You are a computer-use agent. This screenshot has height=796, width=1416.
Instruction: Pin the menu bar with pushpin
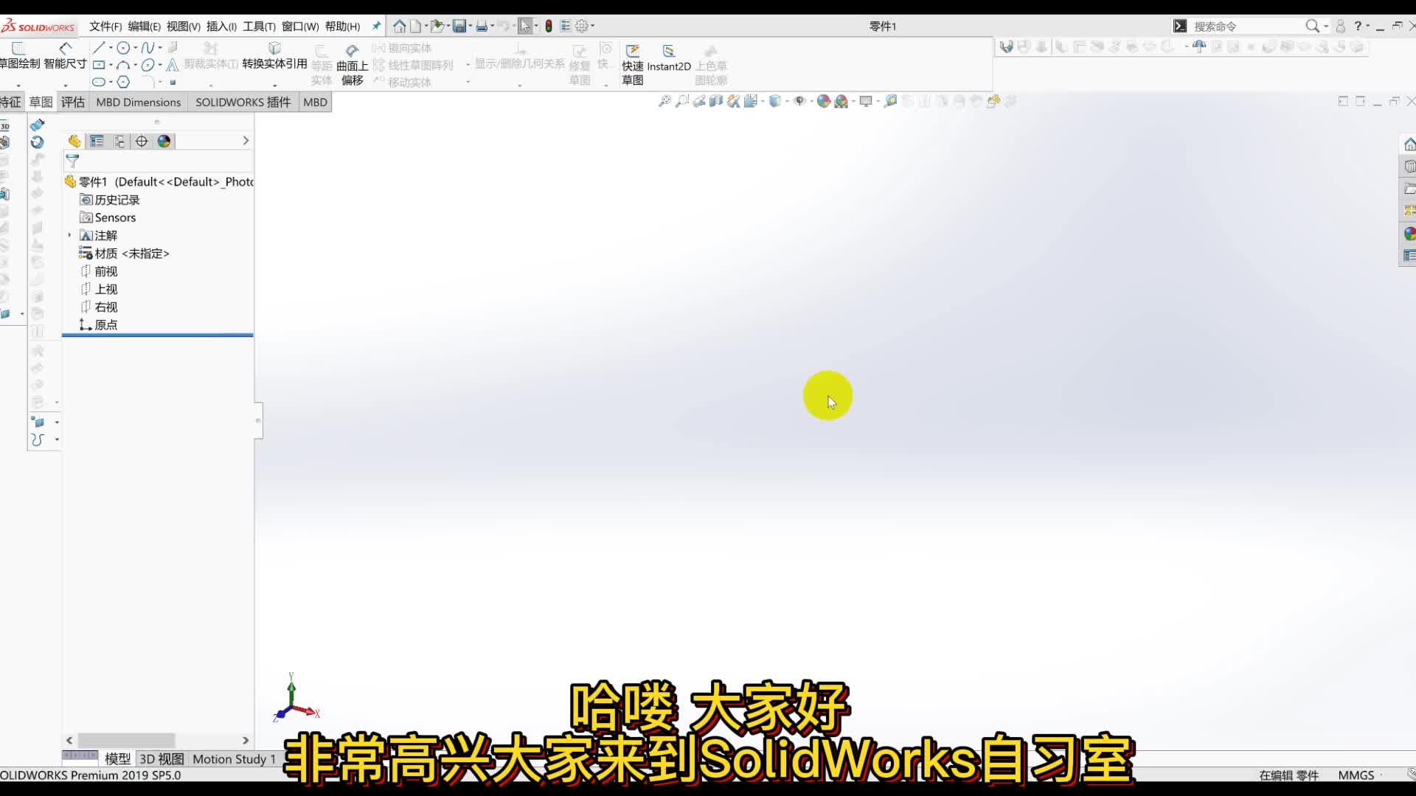(x=376, y=26)
